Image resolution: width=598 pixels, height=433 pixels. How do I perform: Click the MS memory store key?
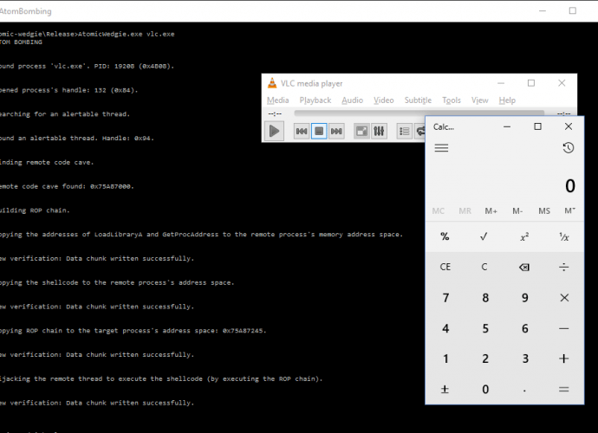544,210
